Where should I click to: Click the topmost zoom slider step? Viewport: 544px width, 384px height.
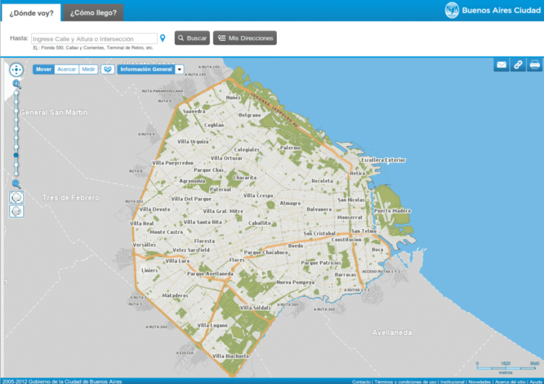point(16,93)
